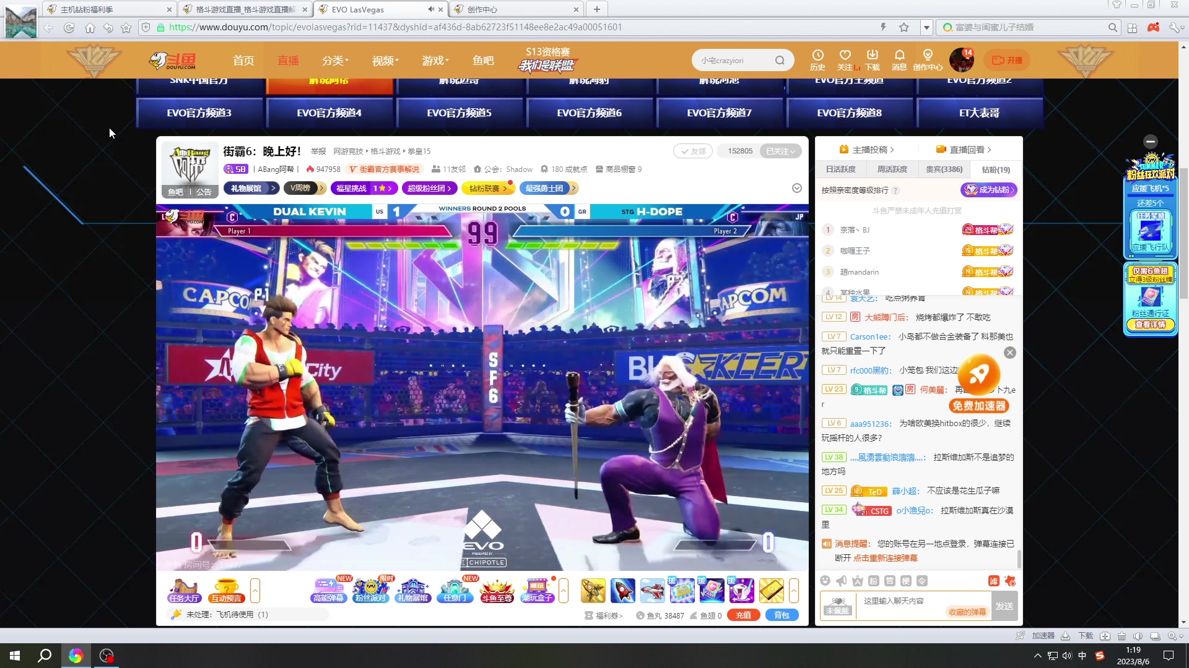The image size is (1189, 668).
Task: Click the 梗 meme danmaku icon
Action: click(x=905, y=581)
